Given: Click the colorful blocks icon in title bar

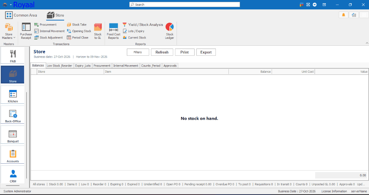Looking at the screenshot, I should click(x=302, y=4).
